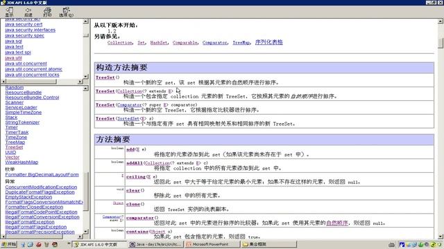Select the JDK API 1.6.0 taskbar item
This screenshot has width=444, height=249.
[99, 244]
